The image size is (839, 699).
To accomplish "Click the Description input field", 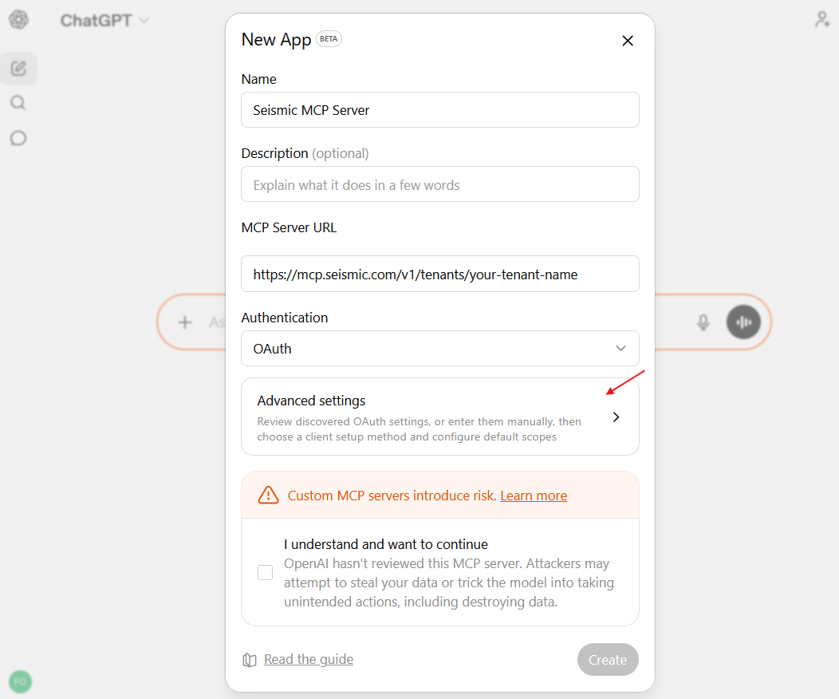I will 440,184.
